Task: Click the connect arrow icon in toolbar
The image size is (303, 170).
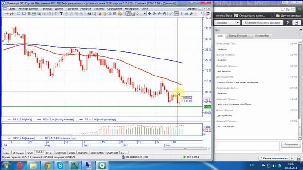Action: (7, 14)
